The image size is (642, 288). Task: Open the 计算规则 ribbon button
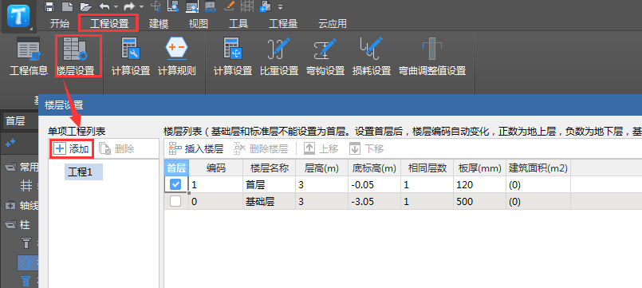click(x=177, y=57)
